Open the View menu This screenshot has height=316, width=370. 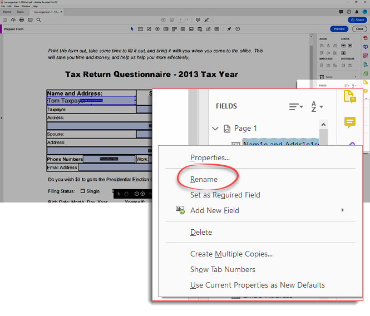click(x=16, y=6)
